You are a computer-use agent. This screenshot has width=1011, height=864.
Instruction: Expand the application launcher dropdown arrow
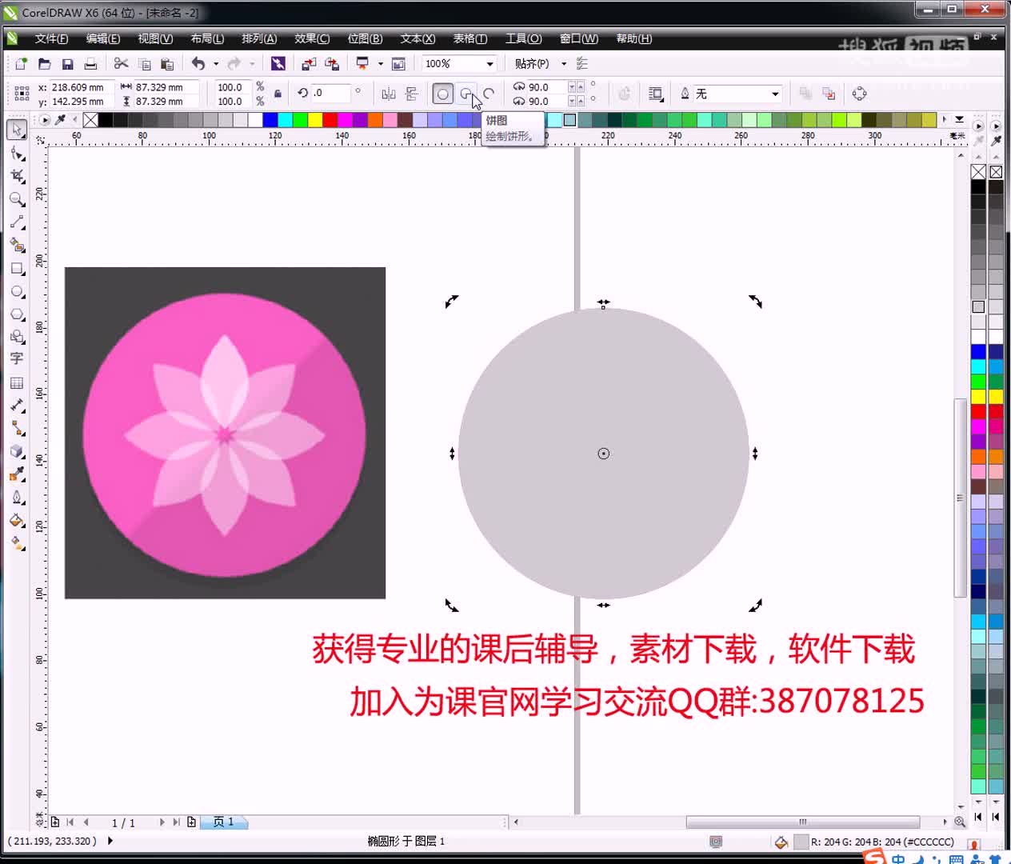(x=380, y=64)
